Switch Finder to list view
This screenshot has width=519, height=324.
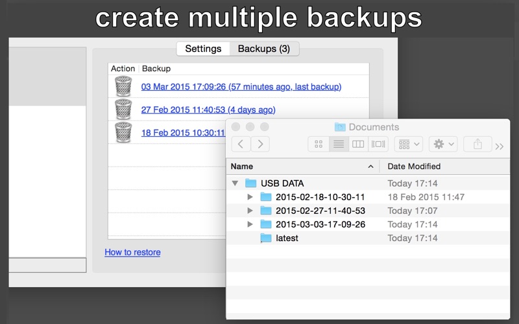click(x=339, y=144)
